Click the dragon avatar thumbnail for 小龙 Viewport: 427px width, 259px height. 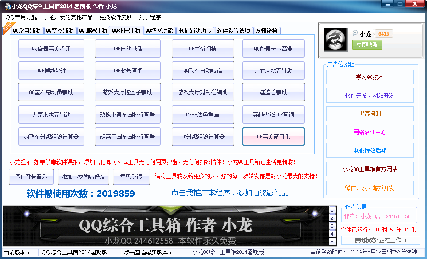tap(336, 39)
